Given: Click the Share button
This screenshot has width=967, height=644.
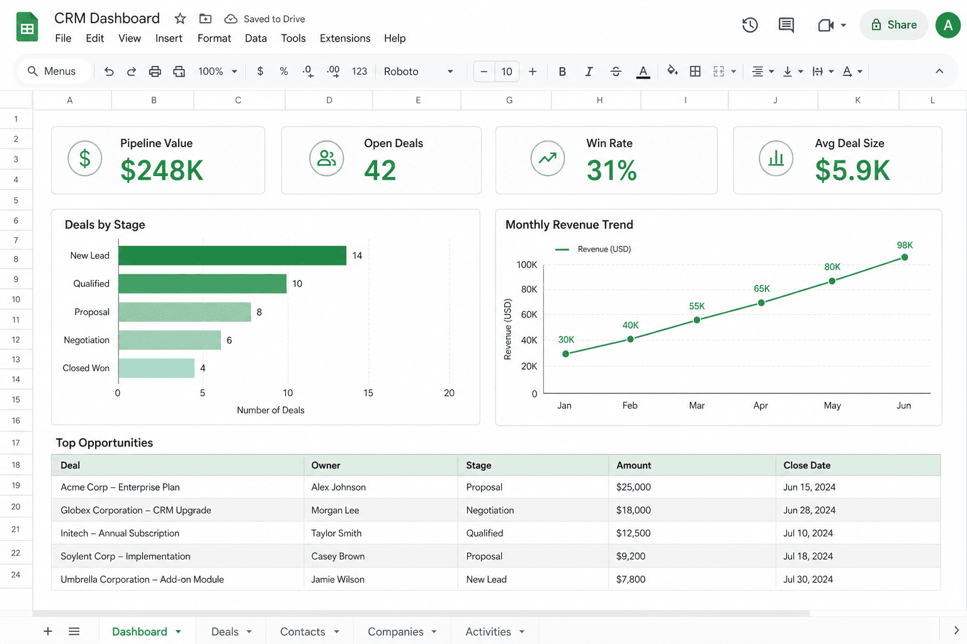Looking at the screenshot, I should pyautogui.click(x=894, y=25).
